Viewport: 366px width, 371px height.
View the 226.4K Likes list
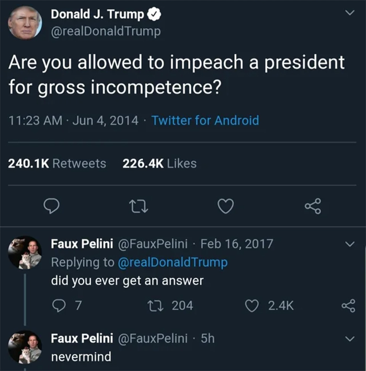159,163
